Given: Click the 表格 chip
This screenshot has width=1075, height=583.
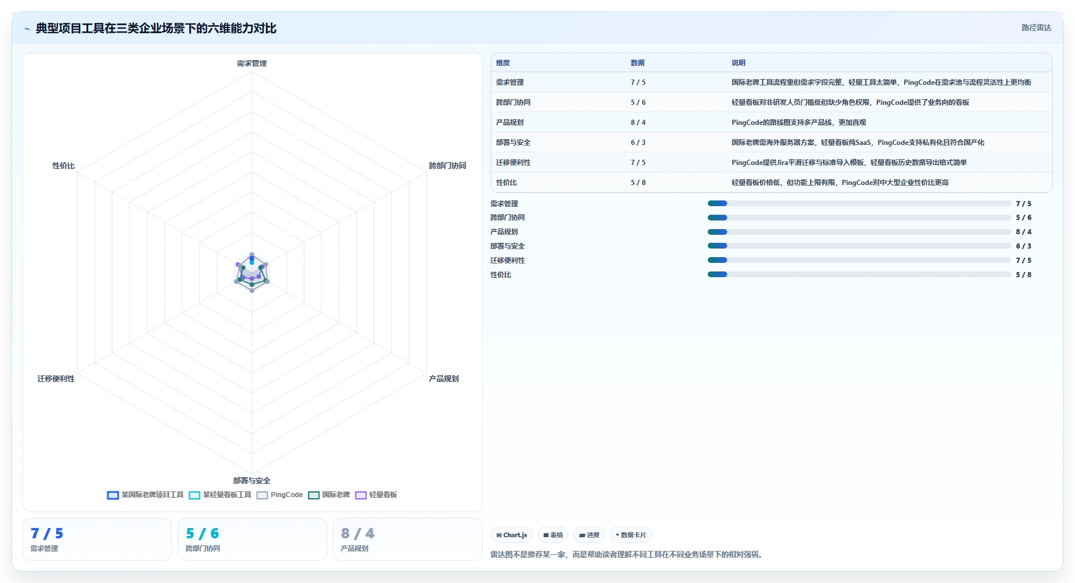Looking at the screenshot, I should 553,535.
